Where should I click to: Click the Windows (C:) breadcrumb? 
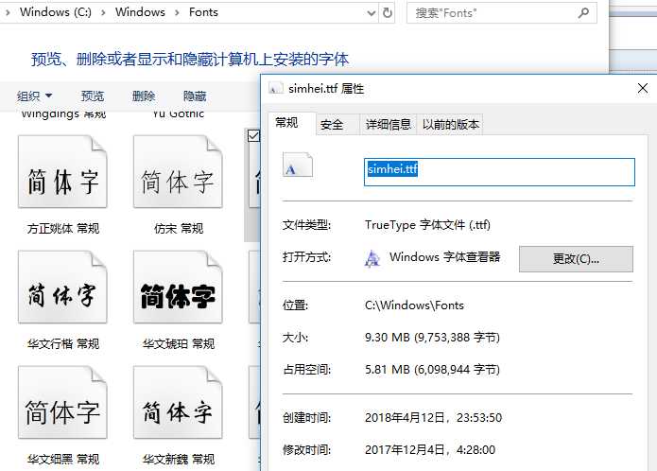56,12
